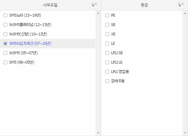Select the 장애우용 grade checkbox

coord(107,81)
